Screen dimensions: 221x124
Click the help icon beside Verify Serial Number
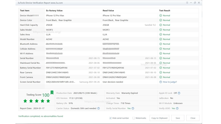[x=133, y=108]
